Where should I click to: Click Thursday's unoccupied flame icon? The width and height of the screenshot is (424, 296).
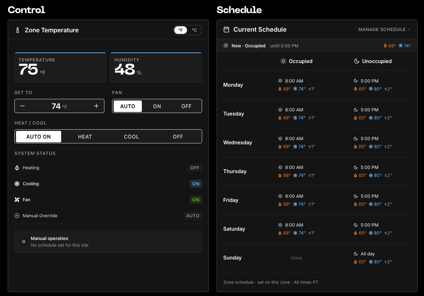(355, 175)
